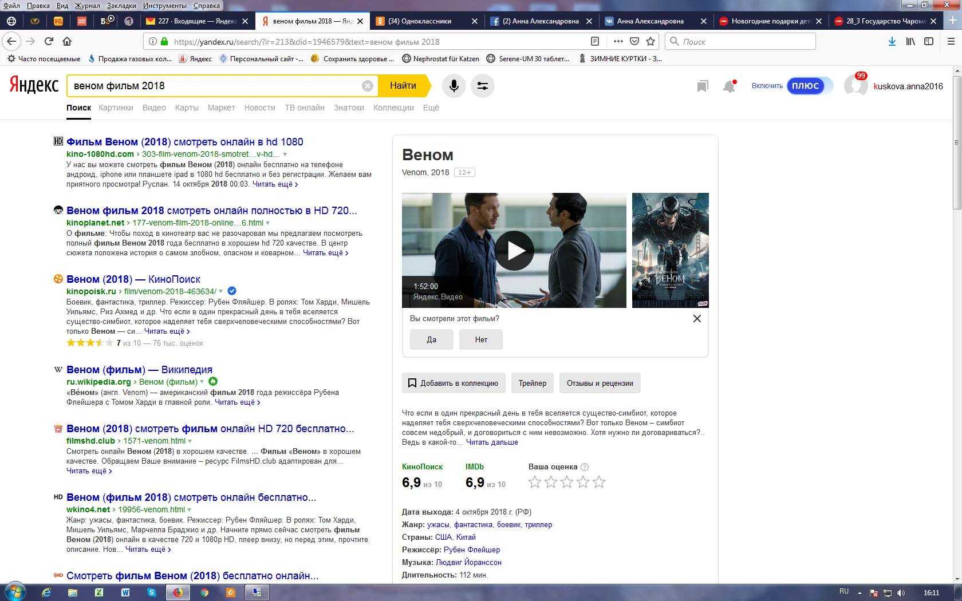Open system volume control in tray
962x601 pixels.
click(901, 593)
